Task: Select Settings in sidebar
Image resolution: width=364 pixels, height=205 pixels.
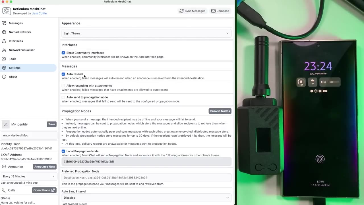Action: 28,68
